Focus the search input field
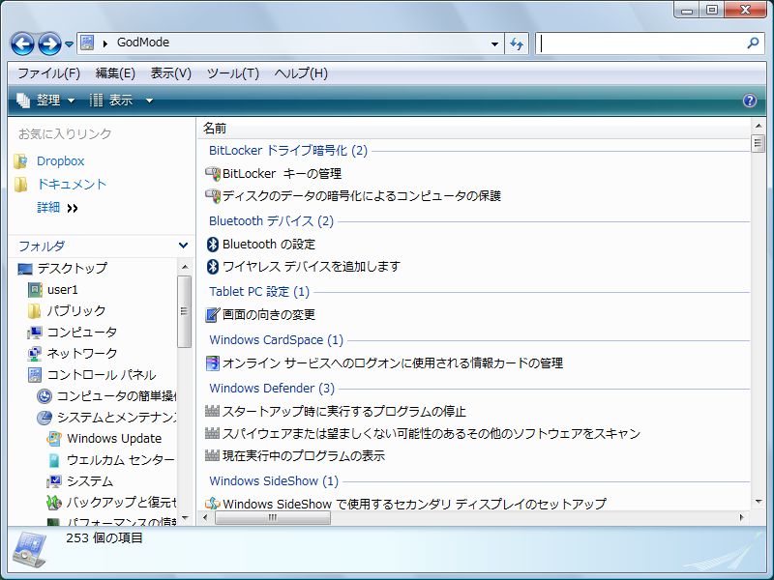 point(640,43)
